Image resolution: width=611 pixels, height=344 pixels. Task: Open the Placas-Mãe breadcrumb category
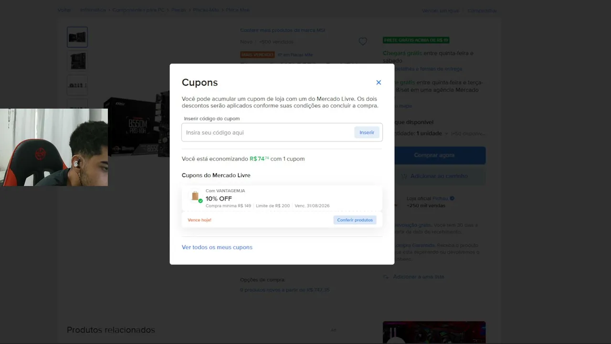(x=206, y=10)
